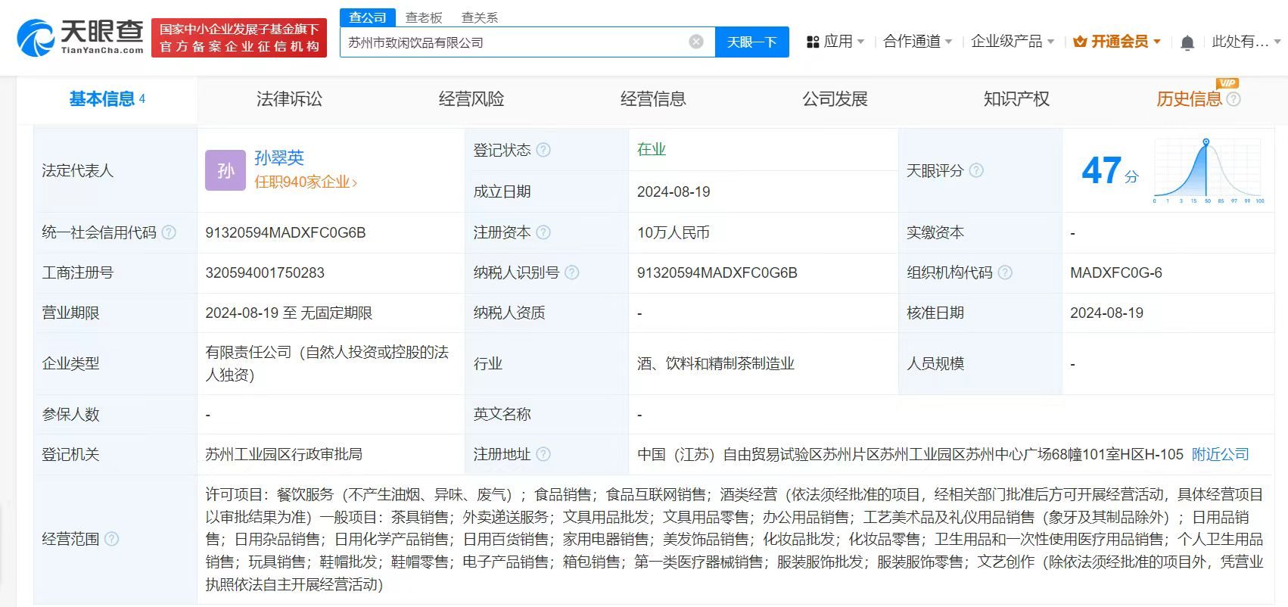This screenshot has width=1288, height=607.
Task: Click 2024-08-19 至 无固定期限
Action: [x=288, y=313]
